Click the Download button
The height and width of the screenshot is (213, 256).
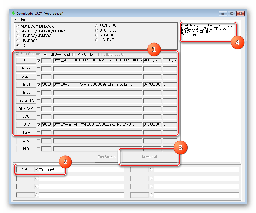click(149, 157)
